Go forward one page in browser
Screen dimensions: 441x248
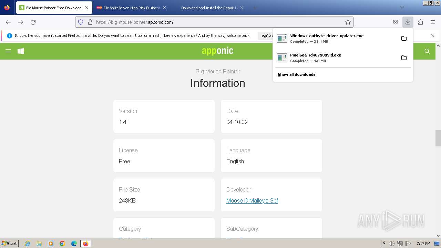[x=21, y=22]
